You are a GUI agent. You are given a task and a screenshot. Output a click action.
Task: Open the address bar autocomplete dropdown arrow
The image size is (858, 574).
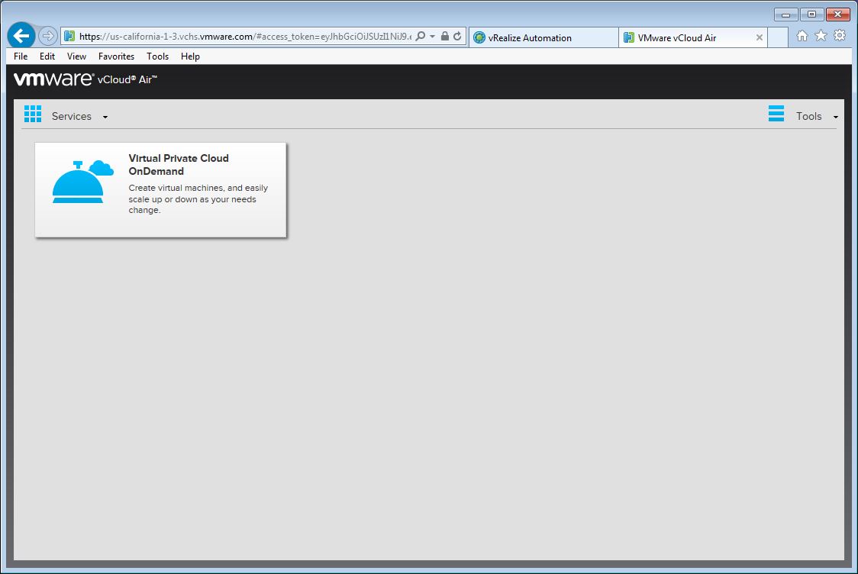(x=433, y=37)
